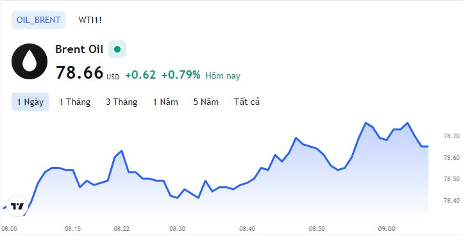Click the 09:00 time axis label
Viewport: 463px width, 236px height.
[387, 228]
